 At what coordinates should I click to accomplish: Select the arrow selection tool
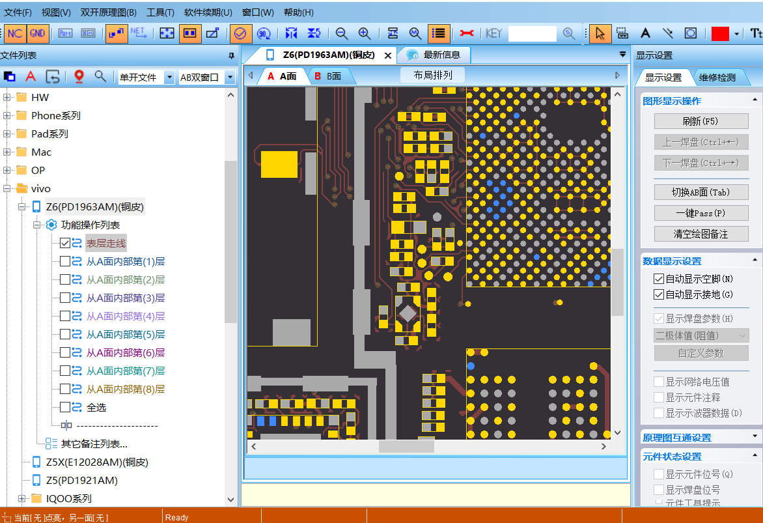point(599,33)
